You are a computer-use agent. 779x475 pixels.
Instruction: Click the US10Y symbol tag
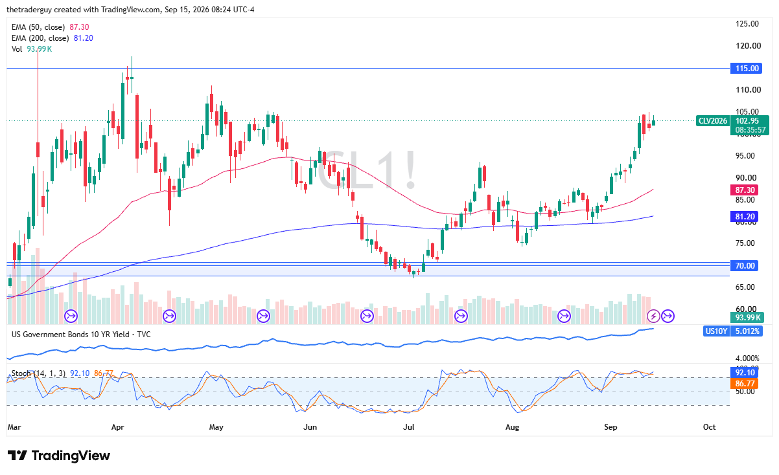(x=715, y=331)
